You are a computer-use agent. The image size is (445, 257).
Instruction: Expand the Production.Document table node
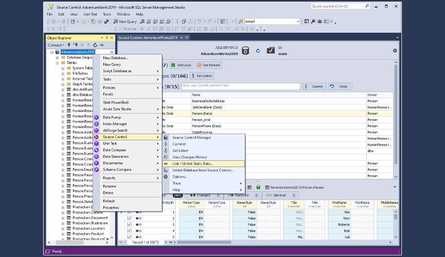[63, 218]
